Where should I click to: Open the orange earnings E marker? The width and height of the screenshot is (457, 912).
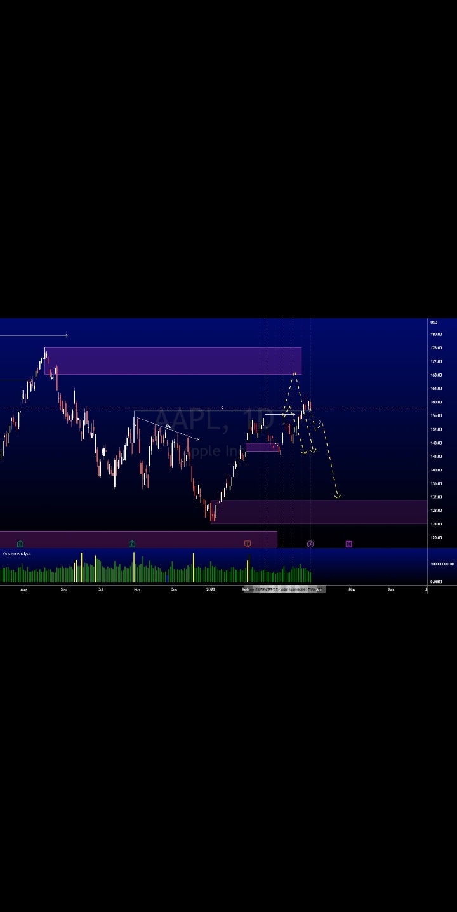click(248, 544)
